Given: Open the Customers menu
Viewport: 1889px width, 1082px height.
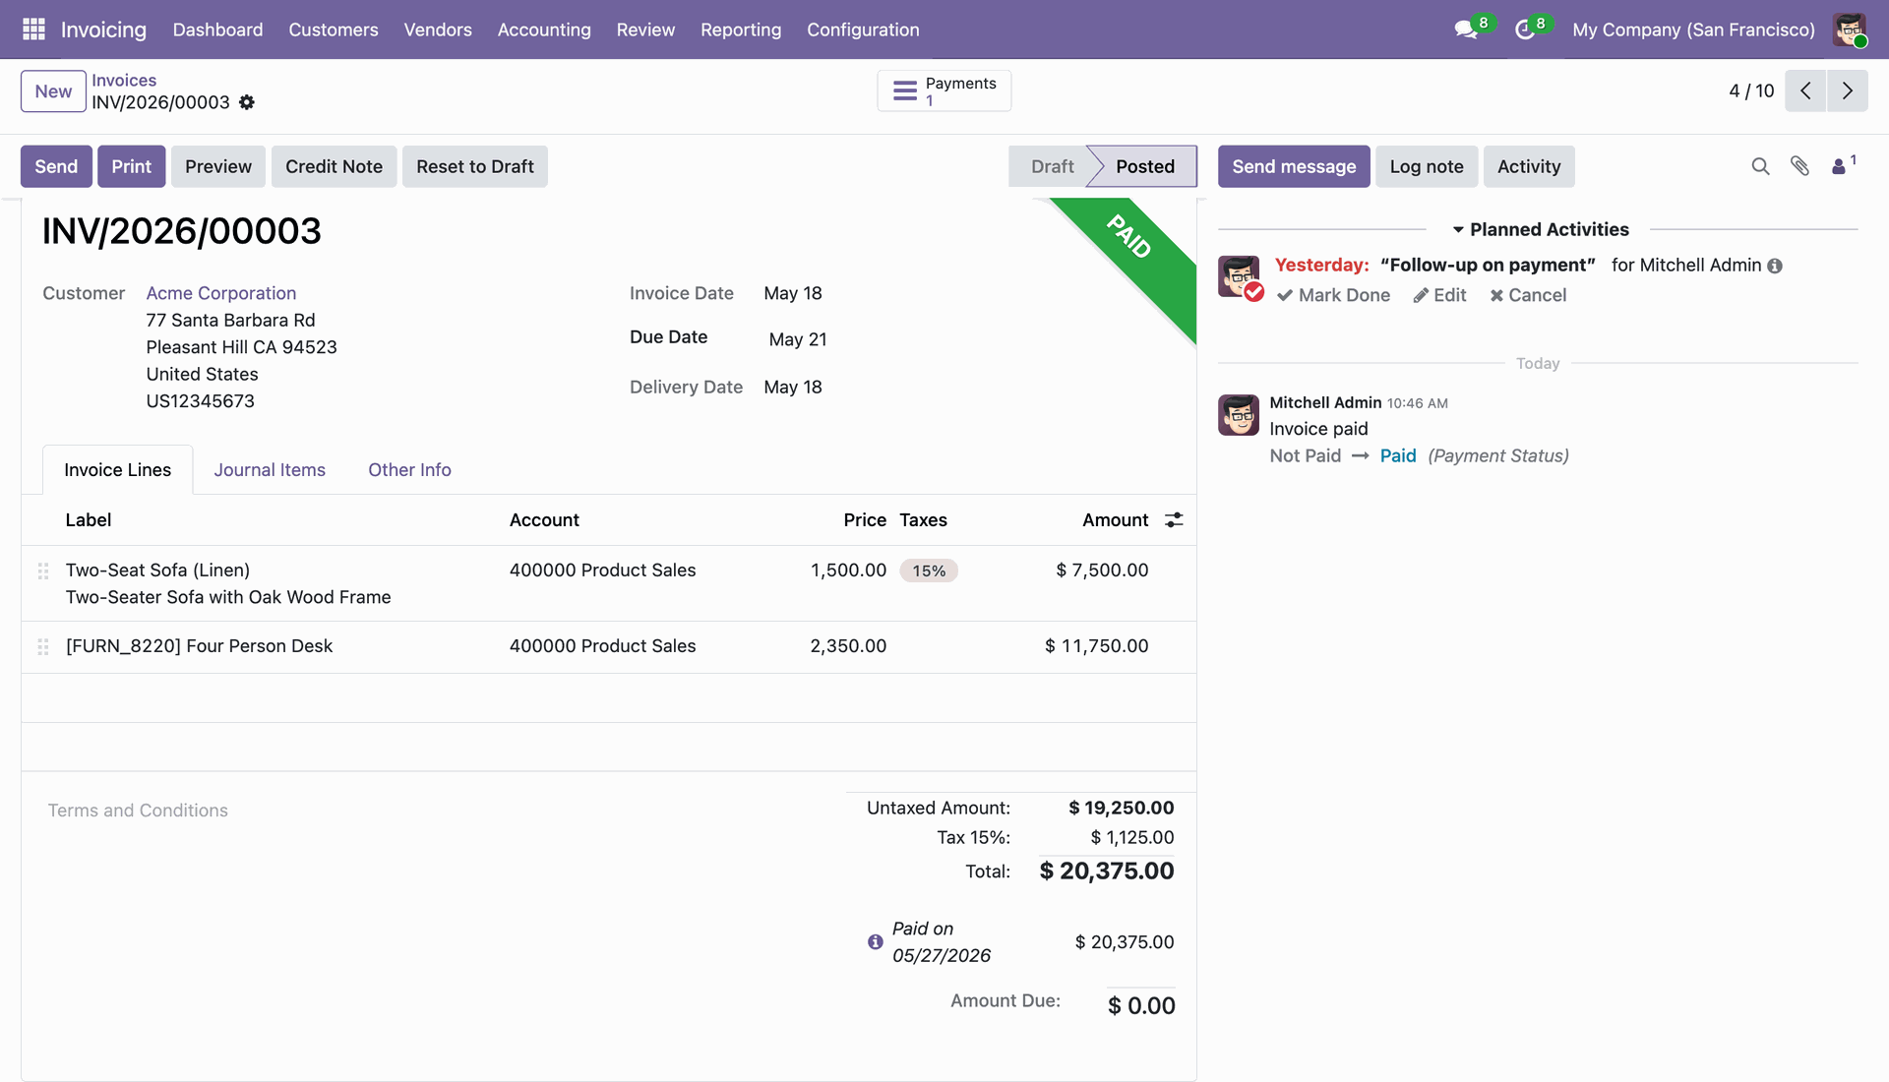Looking at the screenshot, I should [x=333, y=30].
